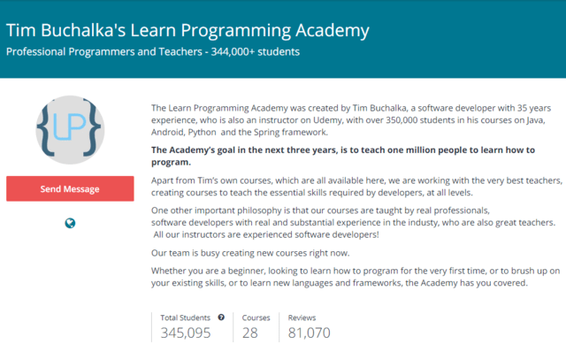Click the Send Message button
The height and width of the screenshot is (352, 566).
[70, 188]
